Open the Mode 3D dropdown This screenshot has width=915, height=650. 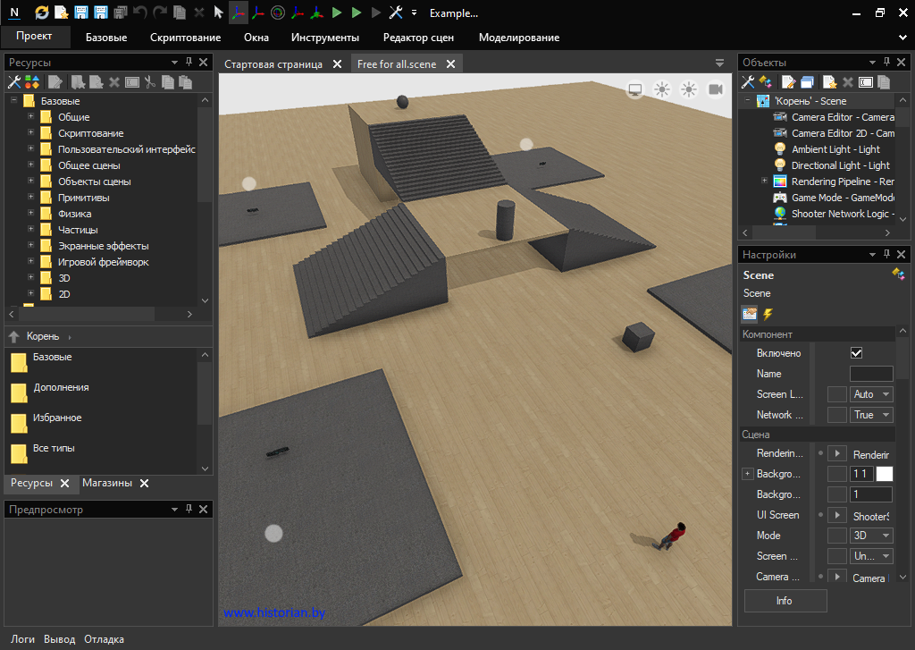[871, 536]
